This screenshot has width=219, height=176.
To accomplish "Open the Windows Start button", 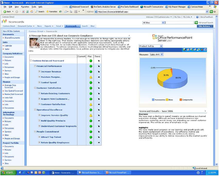I will click(8, 173).
